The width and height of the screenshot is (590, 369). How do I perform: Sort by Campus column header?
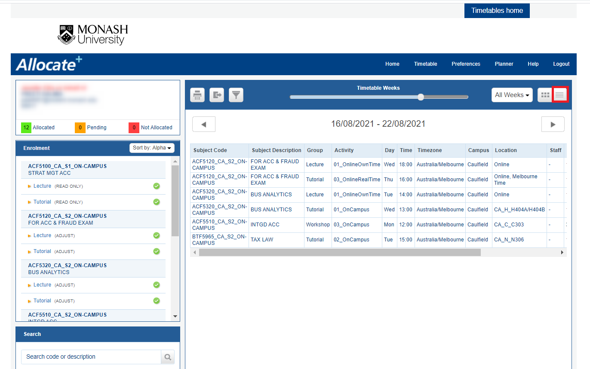click(x=479, y=150)
